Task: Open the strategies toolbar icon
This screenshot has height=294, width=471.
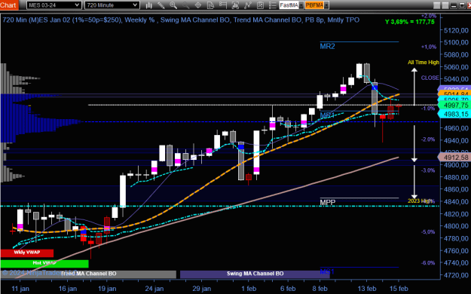Action: pos(260,5)
